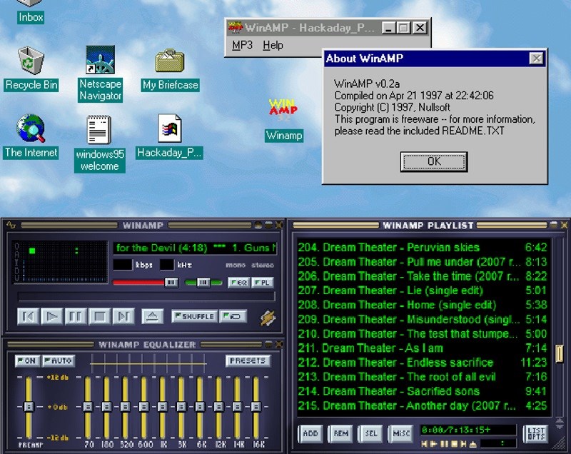The height and width of the screenshot is (454, 571).
Task: Click the playlist mini pause button
Action: [x=444, y=444]
